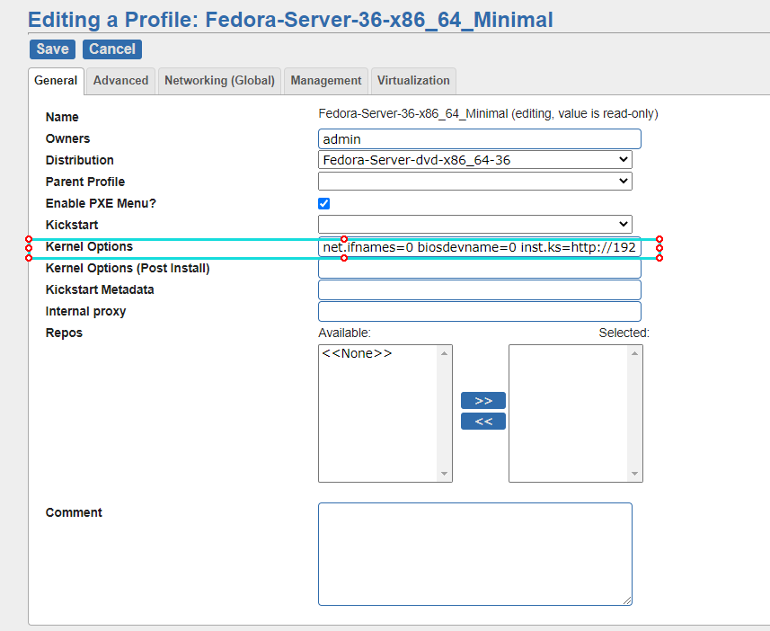Focus the Kernel Options text field
This screenshot has width=770, height=631.
point(479,247)
